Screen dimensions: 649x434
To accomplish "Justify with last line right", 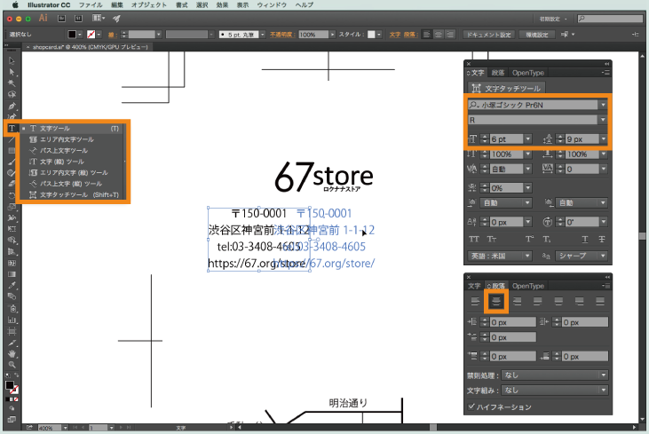I will coord(579,302).
